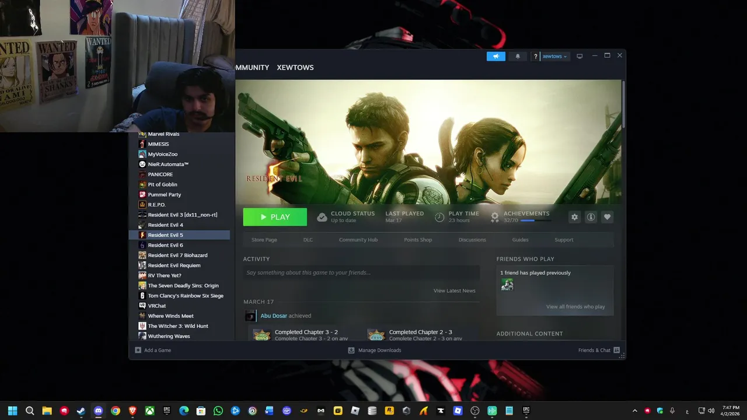Click the Steam page vertical scrollbar
Screen dimensions: 747x420
[x=623, y=105]
